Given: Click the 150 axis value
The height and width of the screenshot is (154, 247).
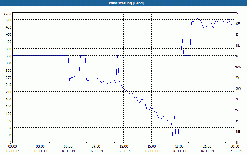Looking at the screenshot, I should [x=9, y=106].
